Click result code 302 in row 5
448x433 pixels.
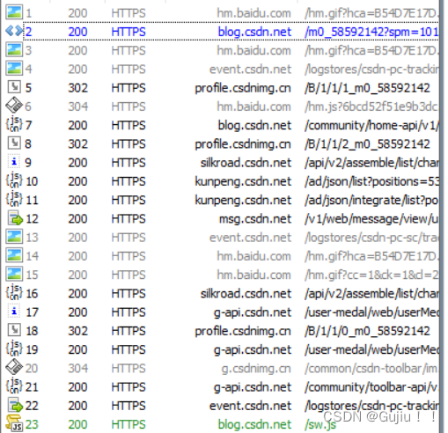coord(77,88)
